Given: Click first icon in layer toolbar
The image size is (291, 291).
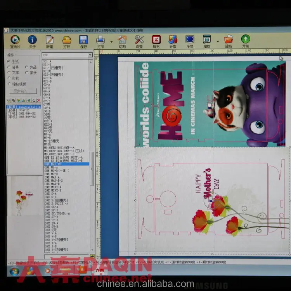Looking at the screenshot, I should pyautogui.click(x=9, y=100).
